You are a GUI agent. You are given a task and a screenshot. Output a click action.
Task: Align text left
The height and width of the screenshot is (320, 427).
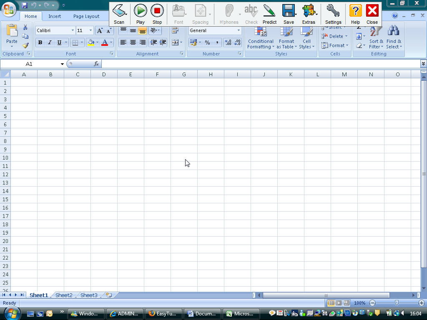coord(123,42)
